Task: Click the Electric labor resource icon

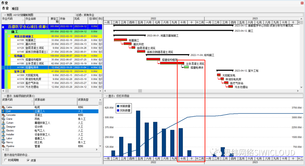Action: [3, 131]
